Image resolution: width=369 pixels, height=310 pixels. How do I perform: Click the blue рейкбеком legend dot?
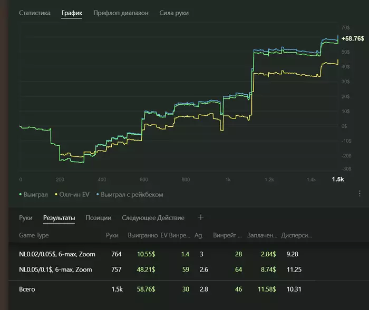click(x=98, y=194)
